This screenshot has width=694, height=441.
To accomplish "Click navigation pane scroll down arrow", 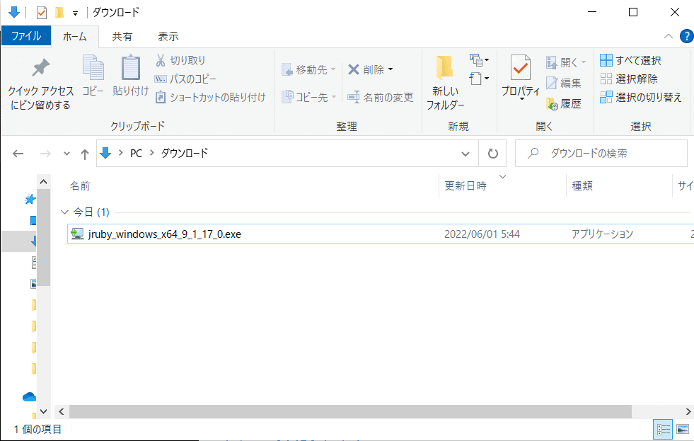I will [43, 411].
